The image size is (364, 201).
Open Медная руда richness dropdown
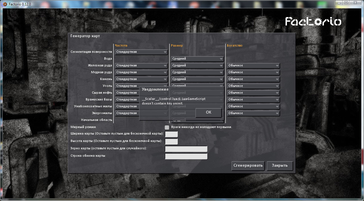[253, 72]
